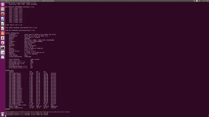209x117 pixels.
Task: Click the OpenGL line in system information
Action: tap(27, 53)
